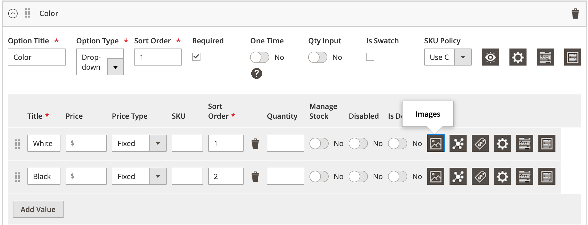Delete the Color option with trash icon
588x225 pixels.
tap(575, 13)
